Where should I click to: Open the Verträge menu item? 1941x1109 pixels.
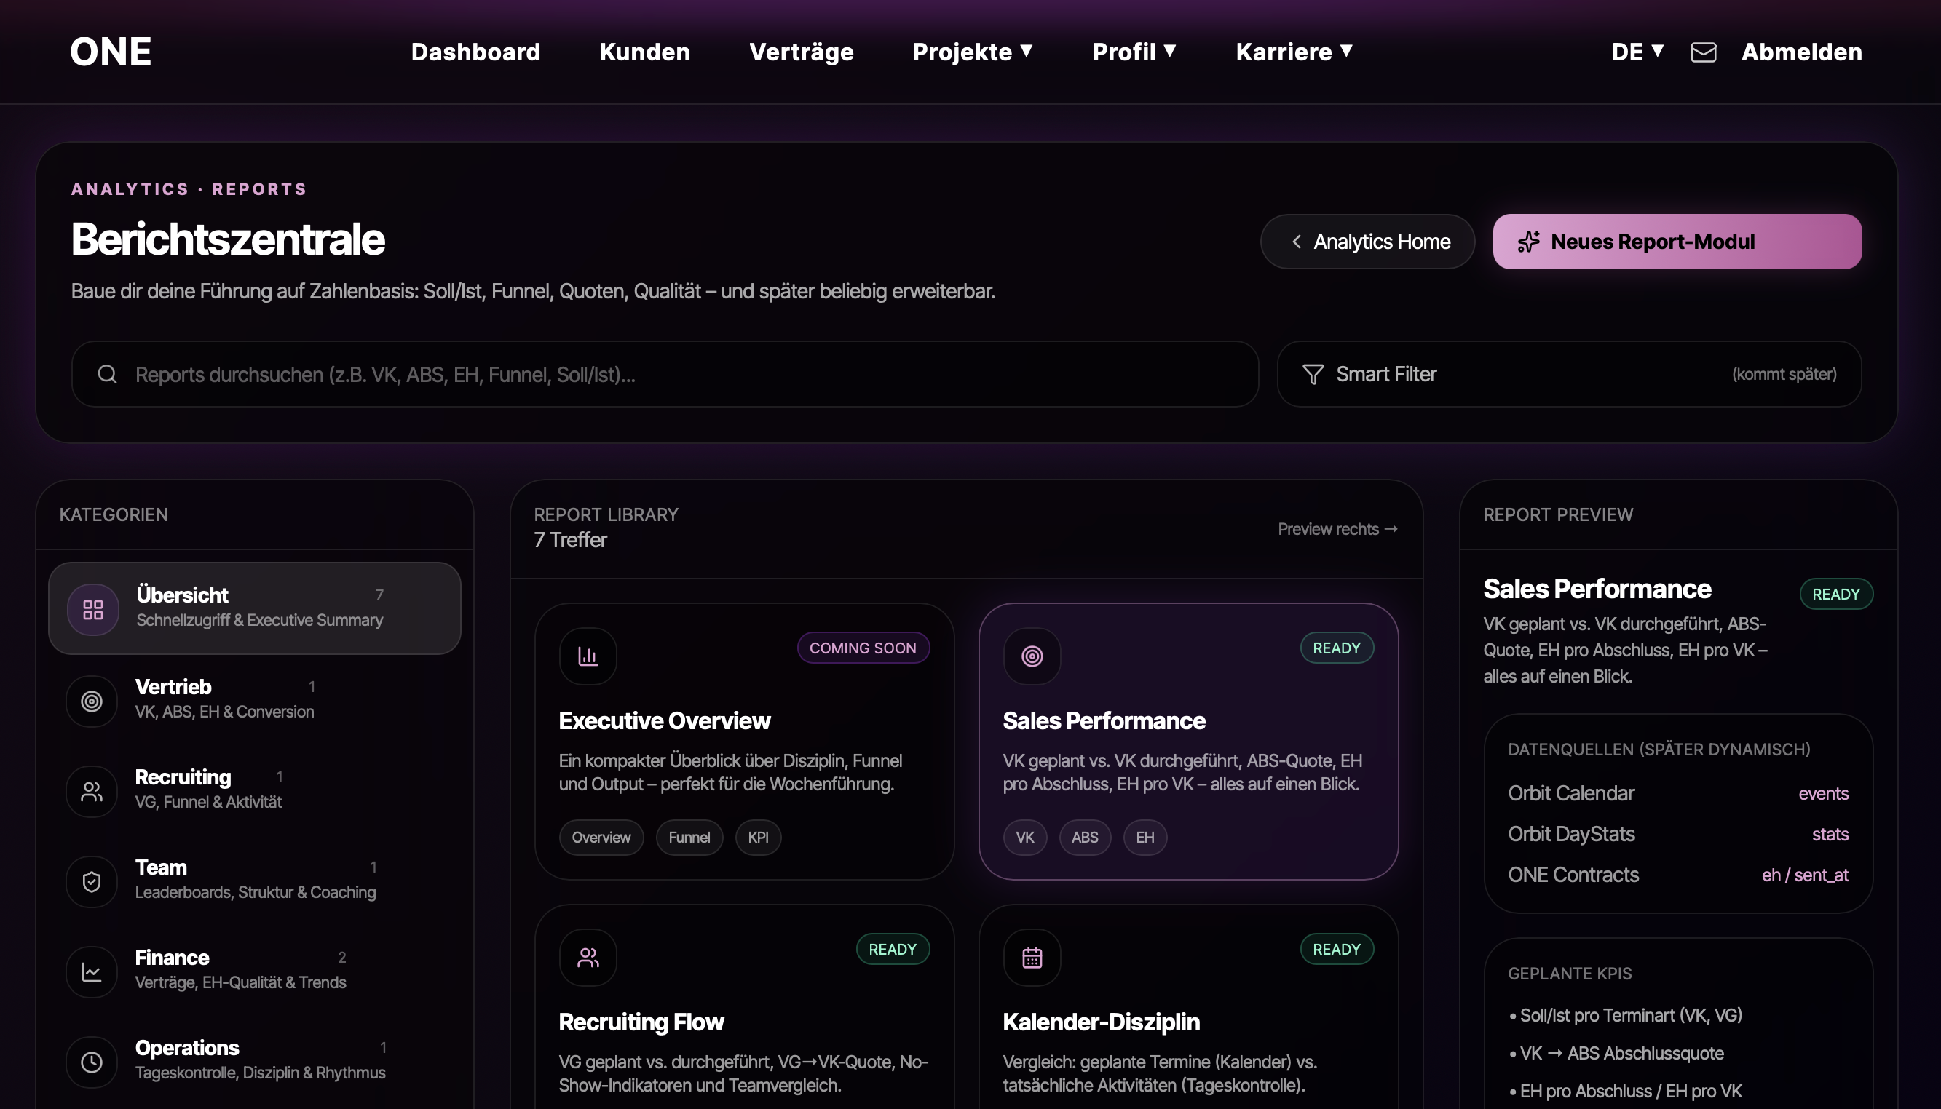pos(801,52)
